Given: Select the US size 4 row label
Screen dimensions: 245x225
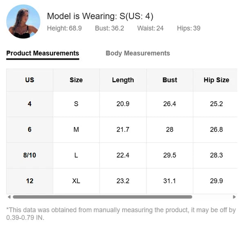Looking at the screenshot, I should [x=29, y=104].
